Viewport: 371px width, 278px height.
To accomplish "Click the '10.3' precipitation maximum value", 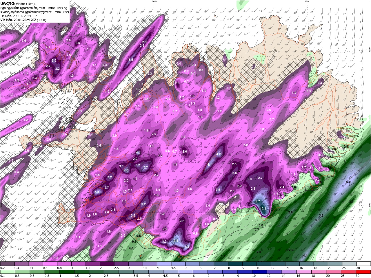I will click(x=263, y=209).
